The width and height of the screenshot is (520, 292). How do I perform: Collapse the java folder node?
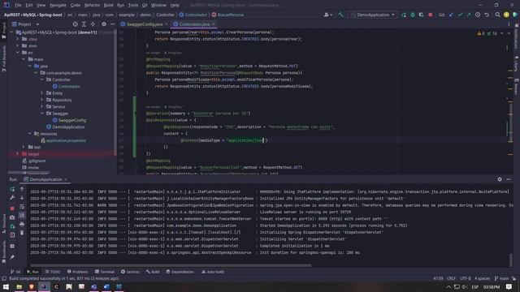[30, 67]
